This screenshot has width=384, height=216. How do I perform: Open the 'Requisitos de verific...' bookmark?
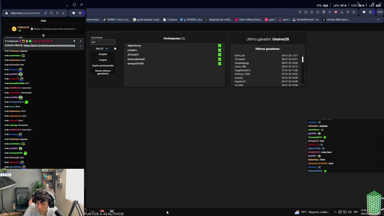coord(218,19)
